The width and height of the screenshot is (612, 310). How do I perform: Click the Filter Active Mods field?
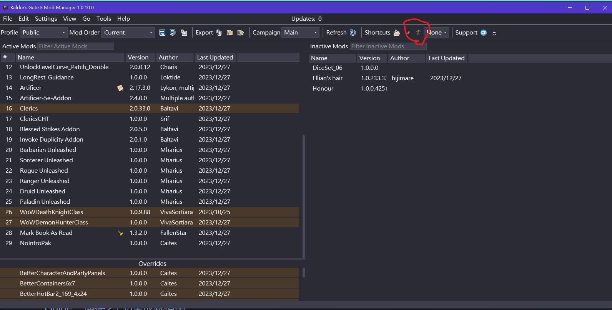click(x=76, y=46)
